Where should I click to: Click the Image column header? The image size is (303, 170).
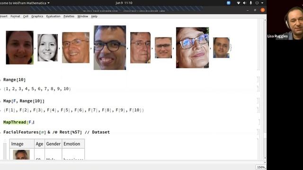[x=22, y=144]
